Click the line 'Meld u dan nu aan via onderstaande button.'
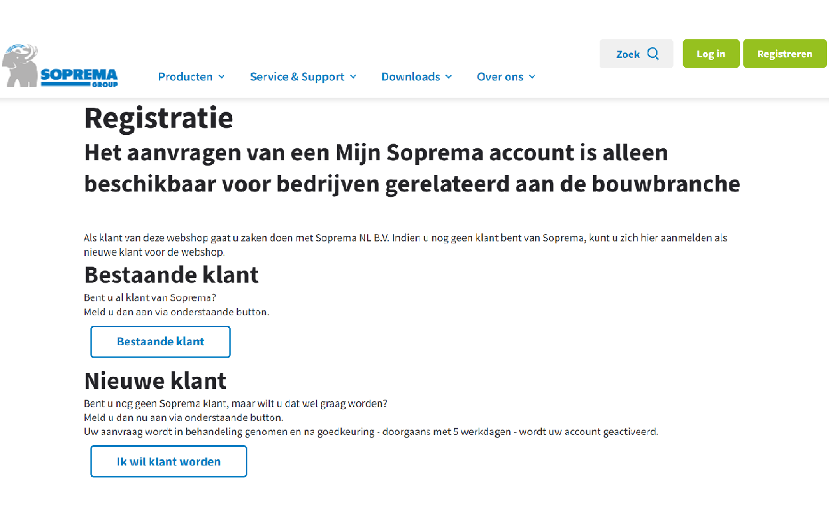 (x=183, y=418)
